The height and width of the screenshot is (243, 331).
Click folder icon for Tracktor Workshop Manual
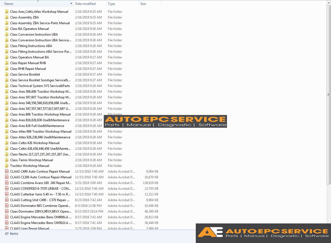click(7, 166)
